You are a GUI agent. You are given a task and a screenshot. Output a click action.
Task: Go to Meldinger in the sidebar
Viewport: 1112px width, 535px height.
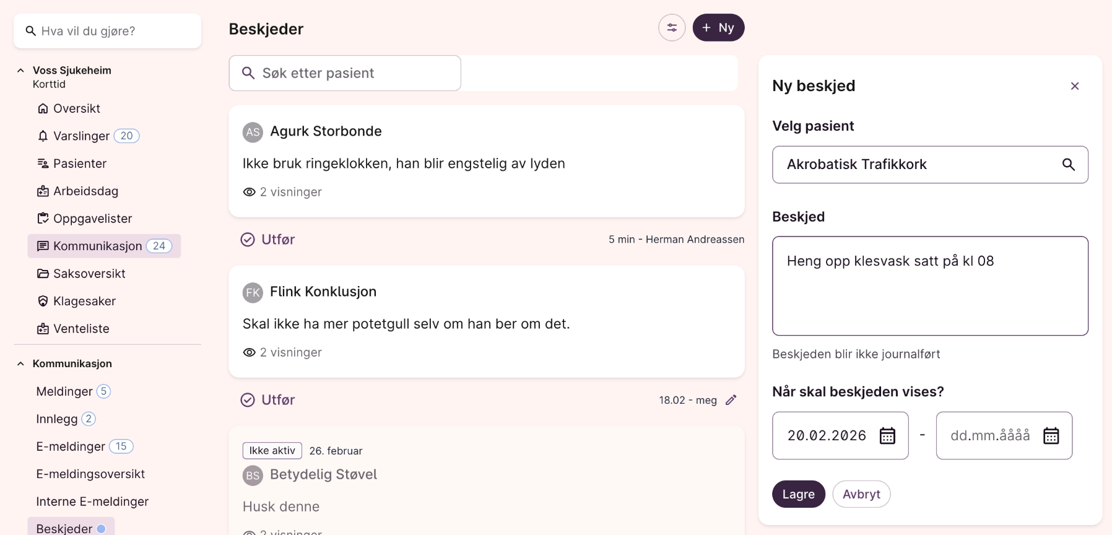(64, 391)
